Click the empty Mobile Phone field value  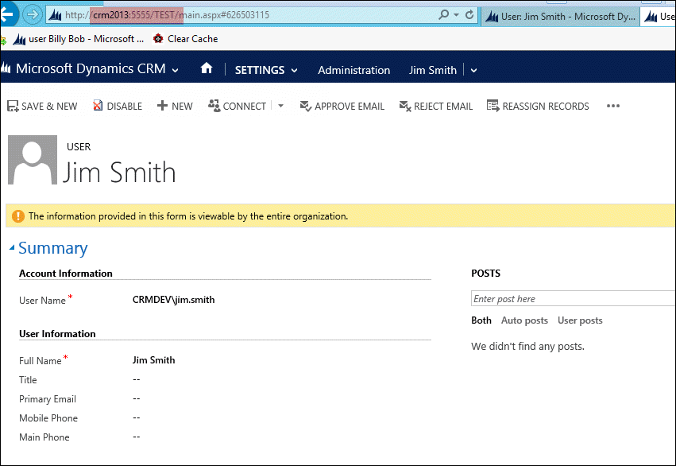coord(137,417)
